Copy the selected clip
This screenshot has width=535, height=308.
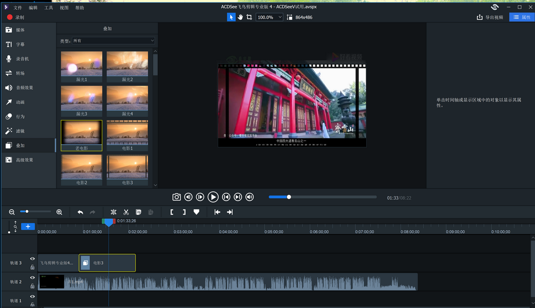point(139,212)
